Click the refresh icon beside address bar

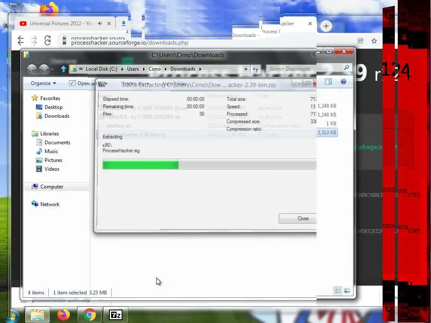coord(255,69)
